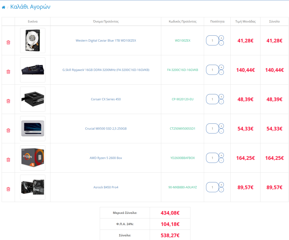Open AMD Ryzen 5 2600 Box link
Viewport: 289px width, 240px height.
pos(106,158)
